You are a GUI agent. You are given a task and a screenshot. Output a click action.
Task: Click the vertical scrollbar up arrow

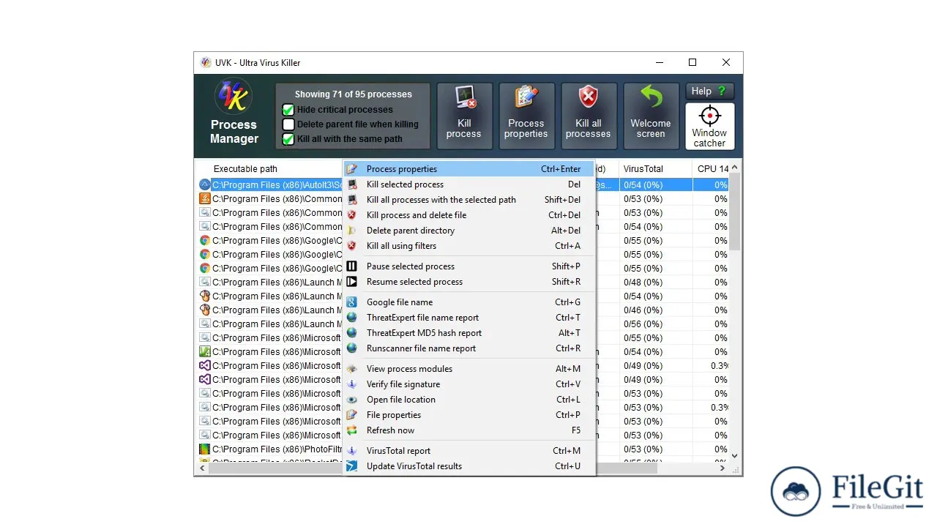click(736, 168)
